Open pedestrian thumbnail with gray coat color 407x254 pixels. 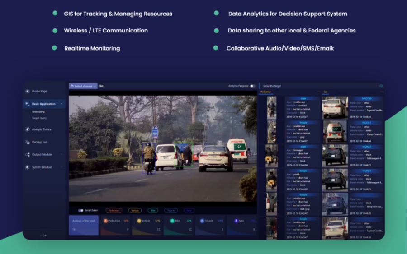coord(271,132)
